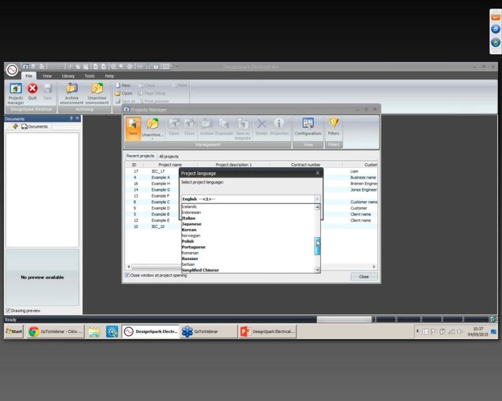Click the language list scroll-down arrow
Screen dimensions: 502x401
click(317, 270)
